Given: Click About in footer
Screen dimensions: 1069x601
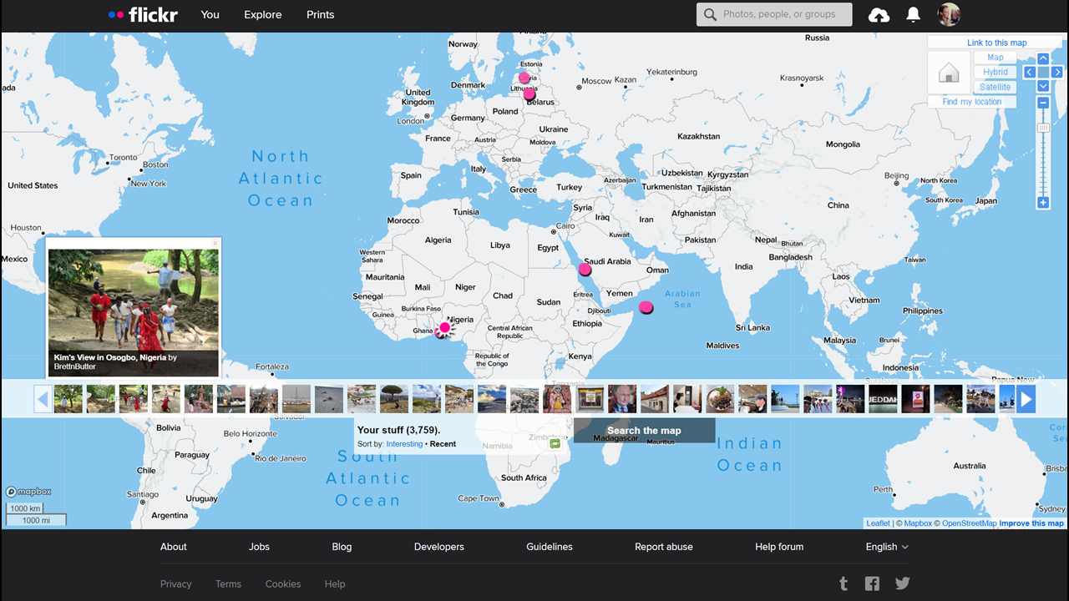Looking at the screenshot, I should pyautogui.click(x=174, y=547).
